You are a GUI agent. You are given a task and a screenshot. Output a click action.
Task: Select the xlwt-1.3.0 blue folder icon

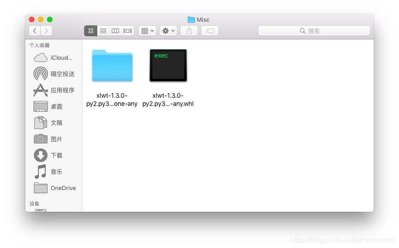[112, 66]
